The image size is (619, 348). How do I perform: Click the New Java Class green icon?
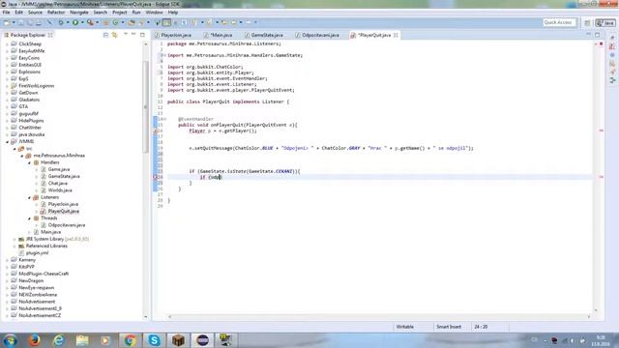[115, 22]
